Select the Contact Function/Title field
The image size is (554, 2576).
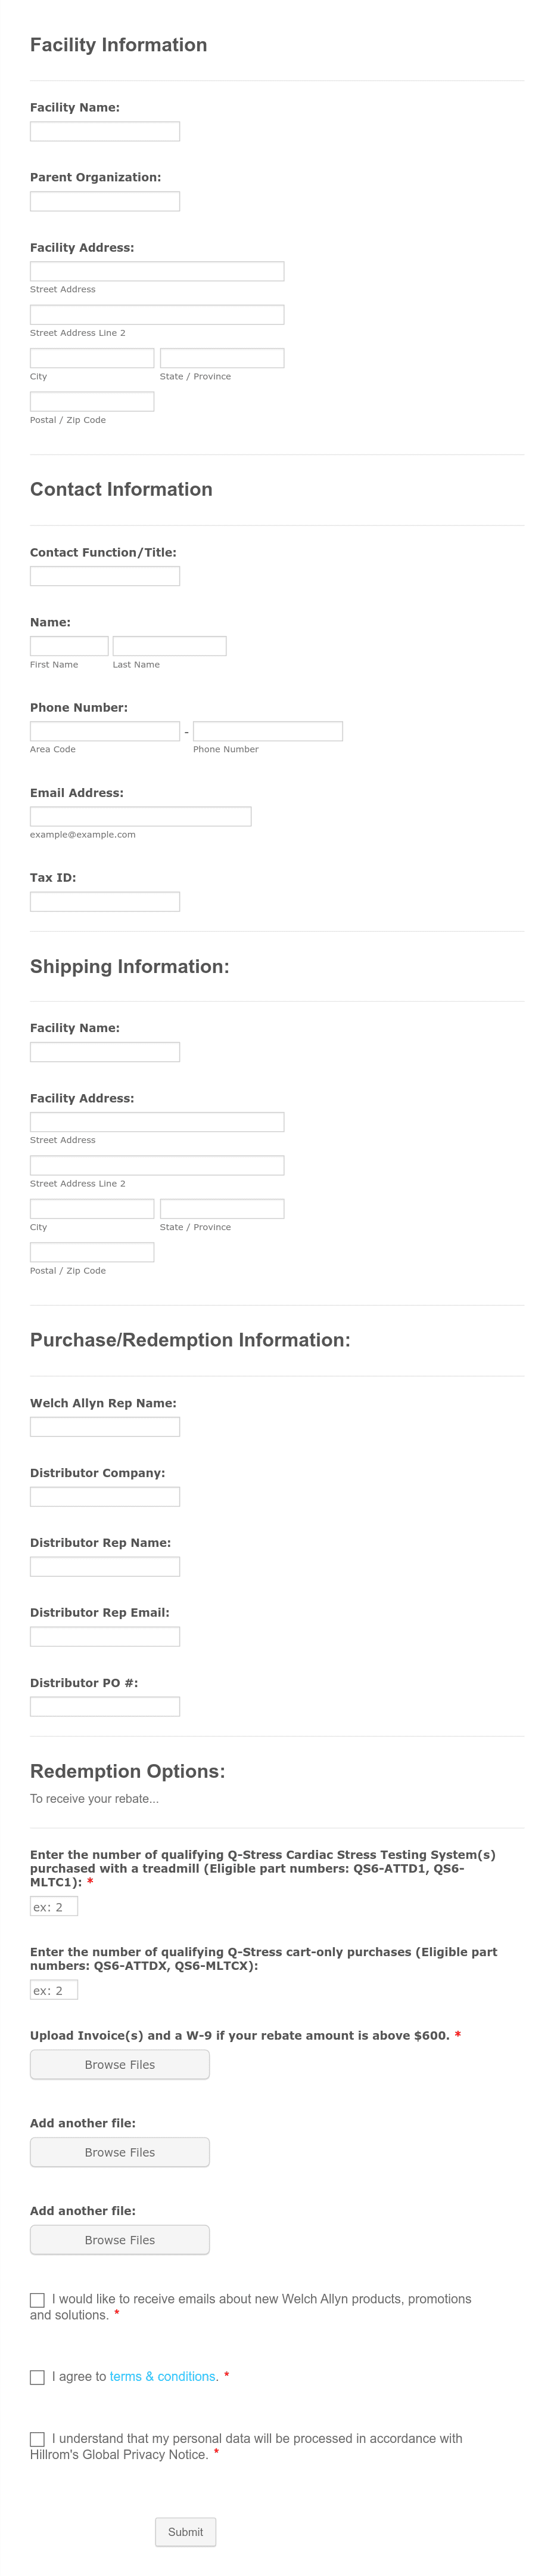coord(105,576)
